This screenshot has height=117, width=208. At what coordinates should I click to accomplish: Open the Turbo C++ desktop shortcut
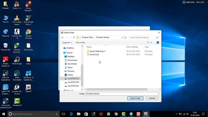(17, 5)
